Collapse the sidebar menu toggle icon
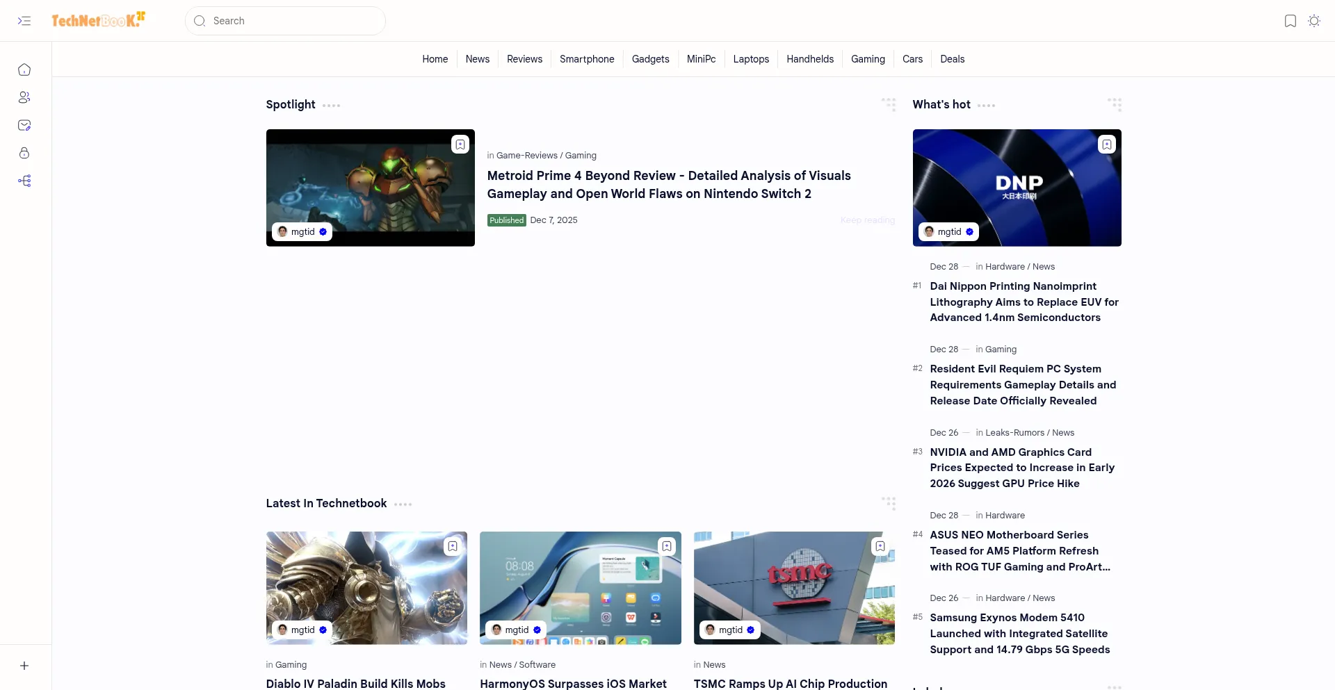The height and width of the screenshot is (690, 1335). coord(24,21)
